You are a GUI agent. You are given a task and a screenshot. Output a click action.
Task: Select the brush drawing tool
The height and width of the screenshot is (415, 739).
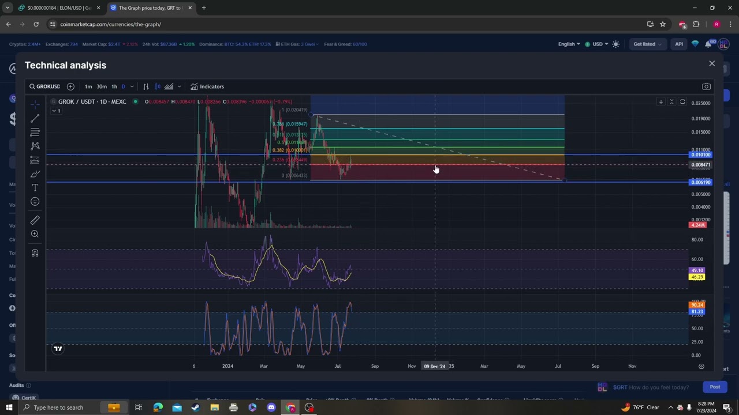click(35, 173)
